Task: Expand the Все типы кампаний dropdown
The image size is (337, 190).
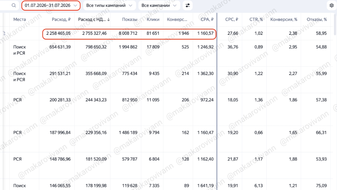Action: pyautogui.click(x=110, y=5)
